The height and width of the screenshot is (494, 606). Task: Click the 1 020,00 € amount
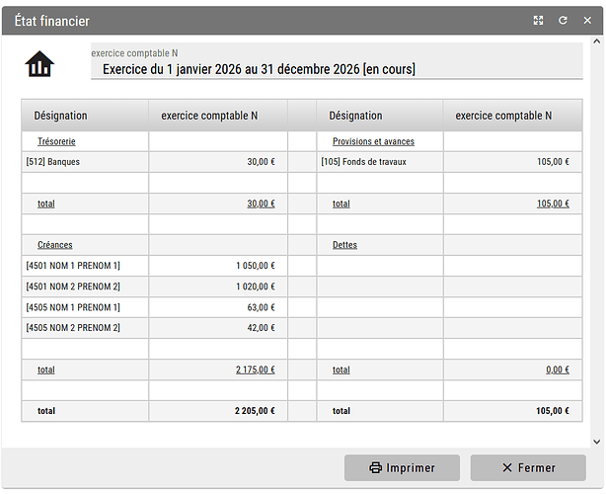click(256, 287)
